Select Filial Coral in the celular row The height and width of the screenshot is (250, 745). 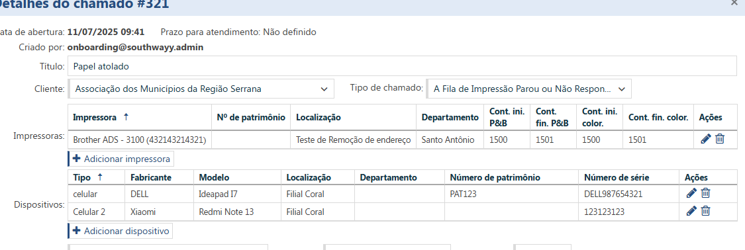click(318, 194)
